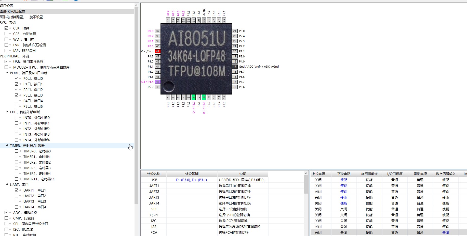The image size is (467, 236).
Task: Click dark Gnd pin 17
Action: [235, 67]
